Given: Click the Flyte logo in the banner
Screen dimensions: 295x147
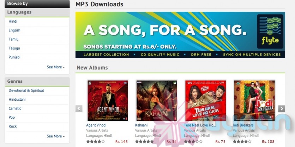Looking at the screenshot, I should coord(270,31).
